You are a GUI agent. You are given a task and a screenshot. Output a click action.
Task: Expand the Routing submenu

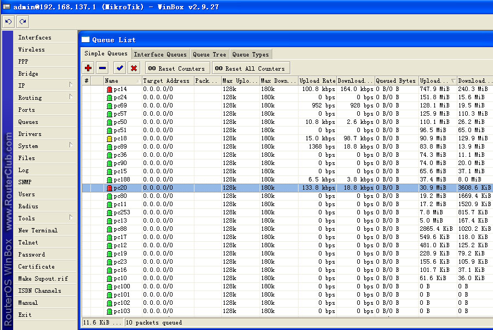click(71, 98)
